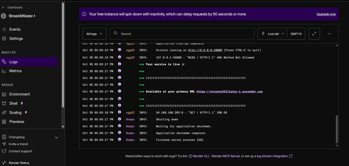The image size is (349, 166).
Task: Click the Render CLI link
Action: (x=199, y=156)
